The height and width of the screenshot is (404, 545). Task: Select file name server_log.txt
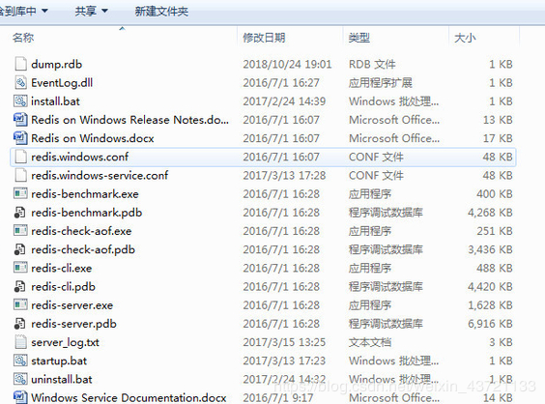pyautogui.click(x=65, y=342)
